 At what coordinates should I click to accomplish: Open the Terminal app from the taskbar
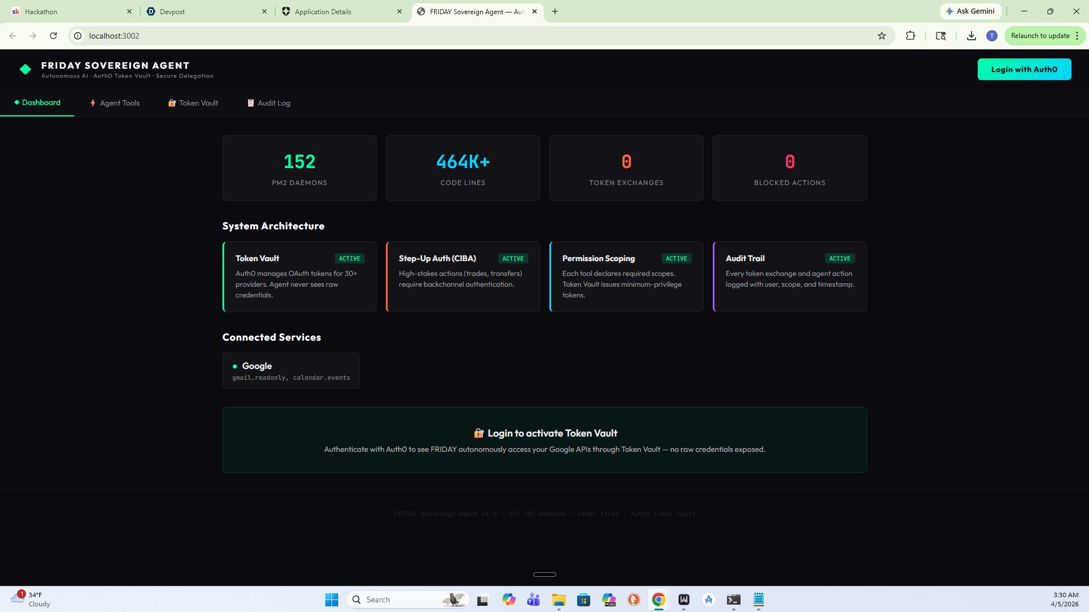(733, 600)
